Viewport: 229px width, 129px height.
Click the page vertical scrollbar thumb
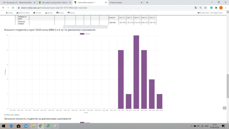point(228,86)
